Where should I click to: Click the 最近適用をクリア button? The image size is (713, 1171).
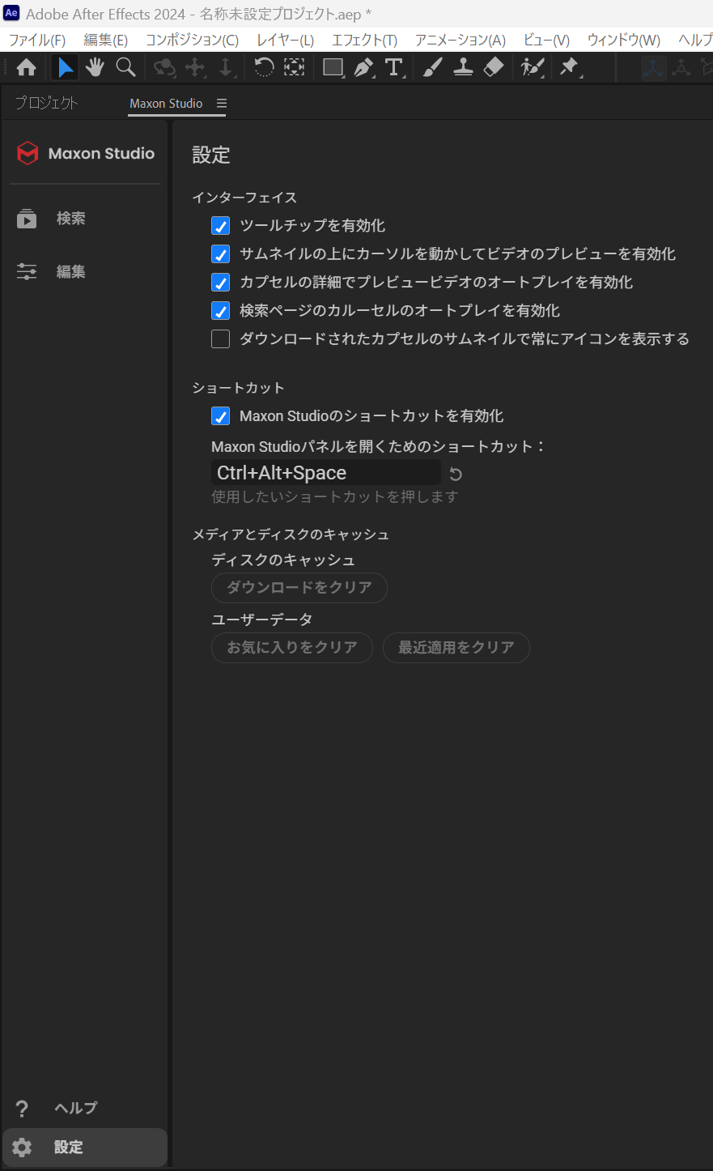coord(456,648)
